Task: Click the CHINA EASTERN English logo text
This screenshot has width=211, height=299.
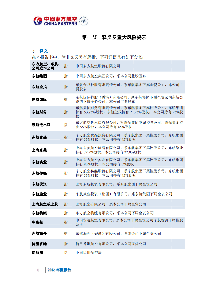Action: click(x=61, y=24)
